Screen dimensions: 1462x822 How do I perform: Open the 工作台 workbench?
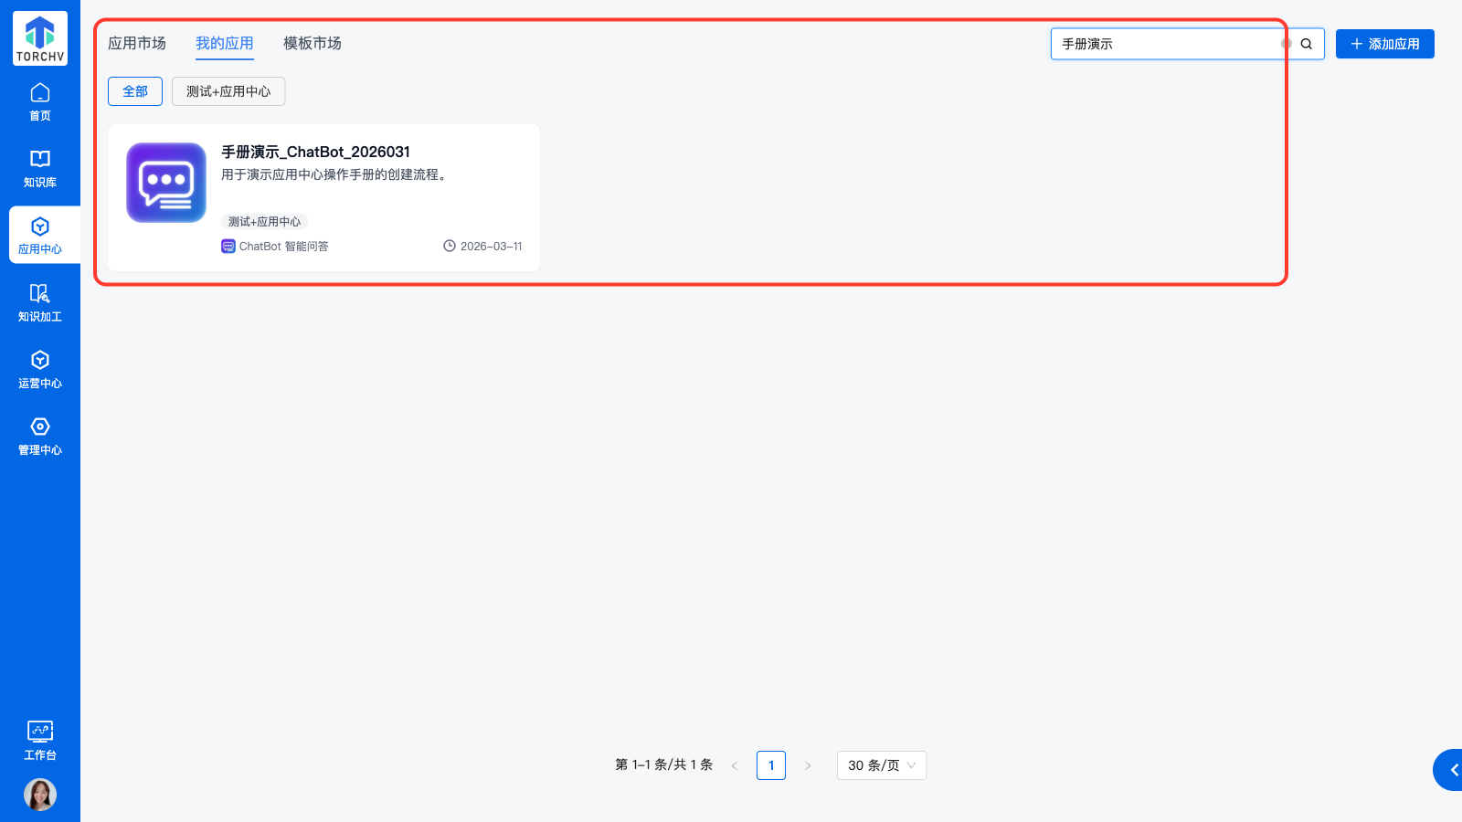click(x=40, y=740)
